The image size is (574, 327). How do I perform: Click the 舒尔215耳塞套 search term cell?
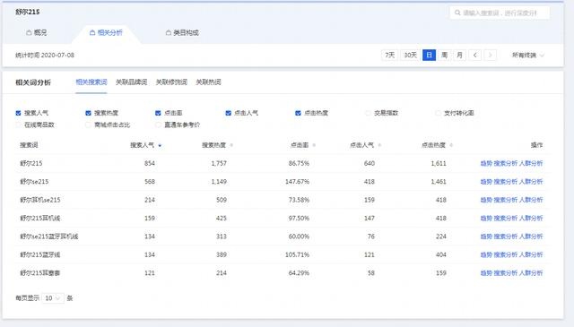39,273
